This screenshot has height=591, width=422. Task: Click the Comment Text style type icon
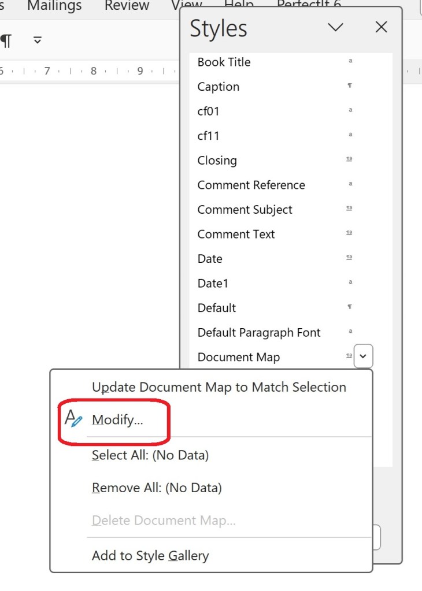point(349,233)
